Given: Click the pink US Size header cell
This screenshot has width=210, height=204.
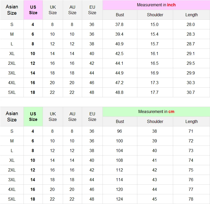Looking at the screenshot, I should [x=33, y=10].
